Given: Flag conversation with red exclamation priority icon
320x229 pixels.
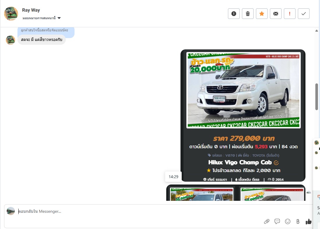Looking at the screenshot, I should click(290, 14).
